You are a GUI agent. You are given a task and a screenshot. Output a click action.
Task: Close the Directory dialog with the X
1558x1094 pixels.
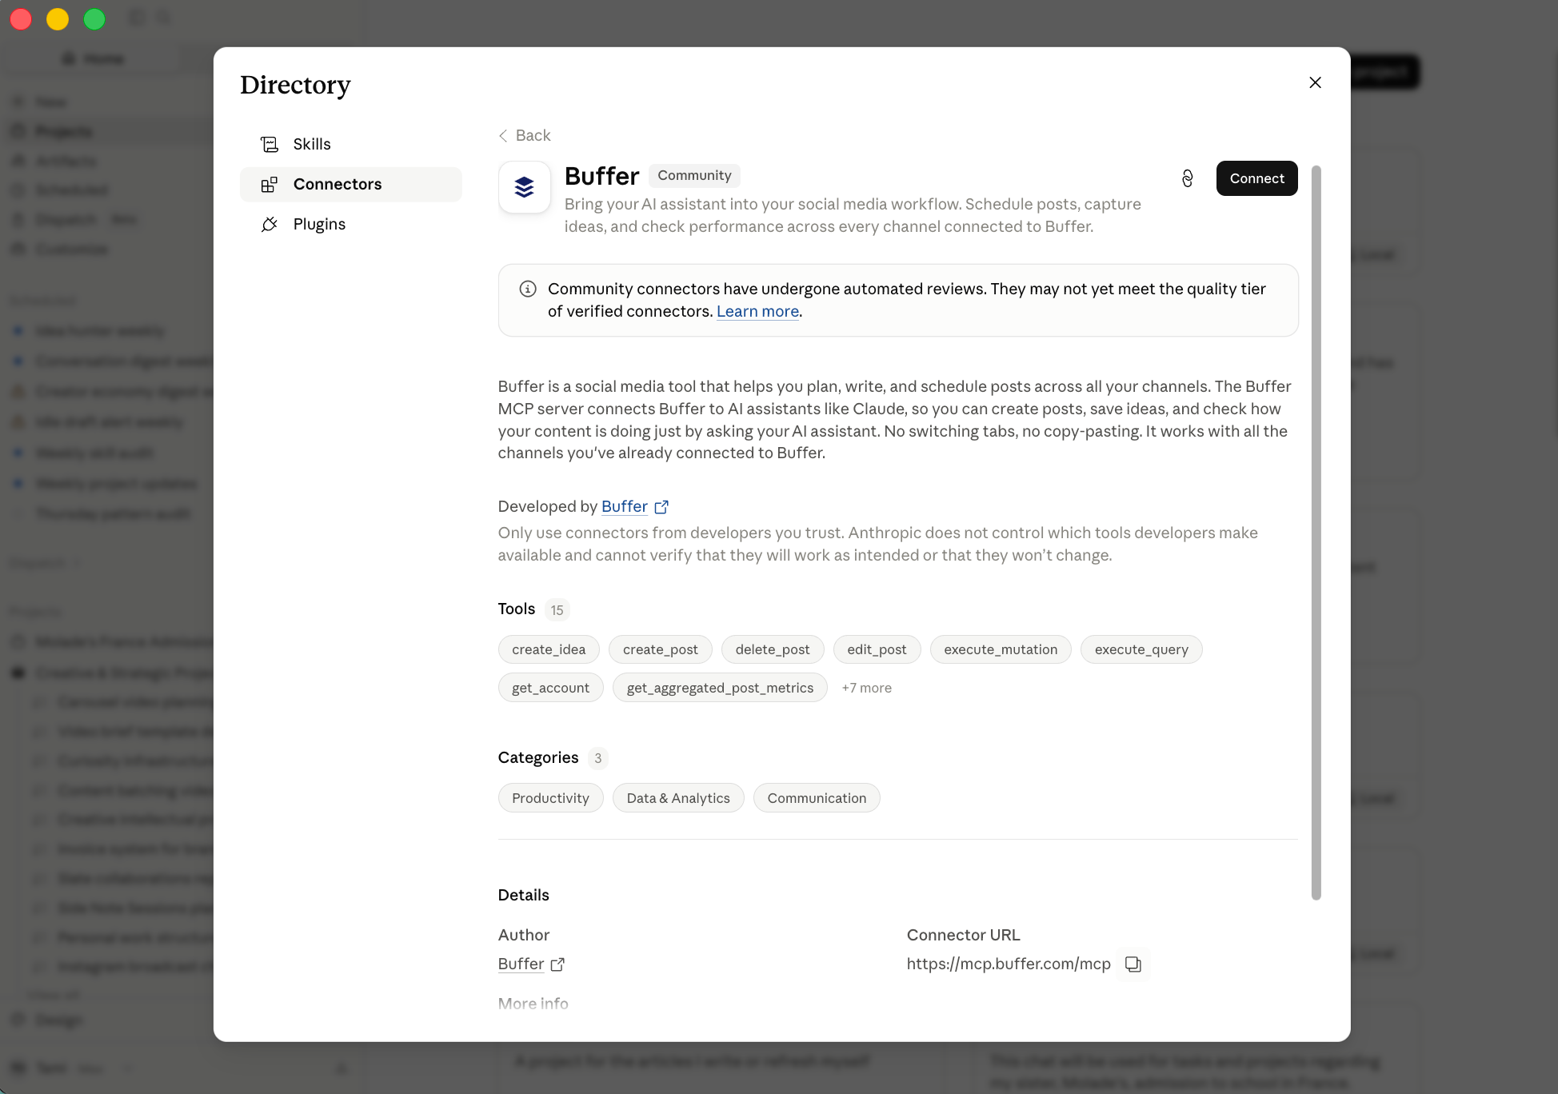click(1315, 82)
